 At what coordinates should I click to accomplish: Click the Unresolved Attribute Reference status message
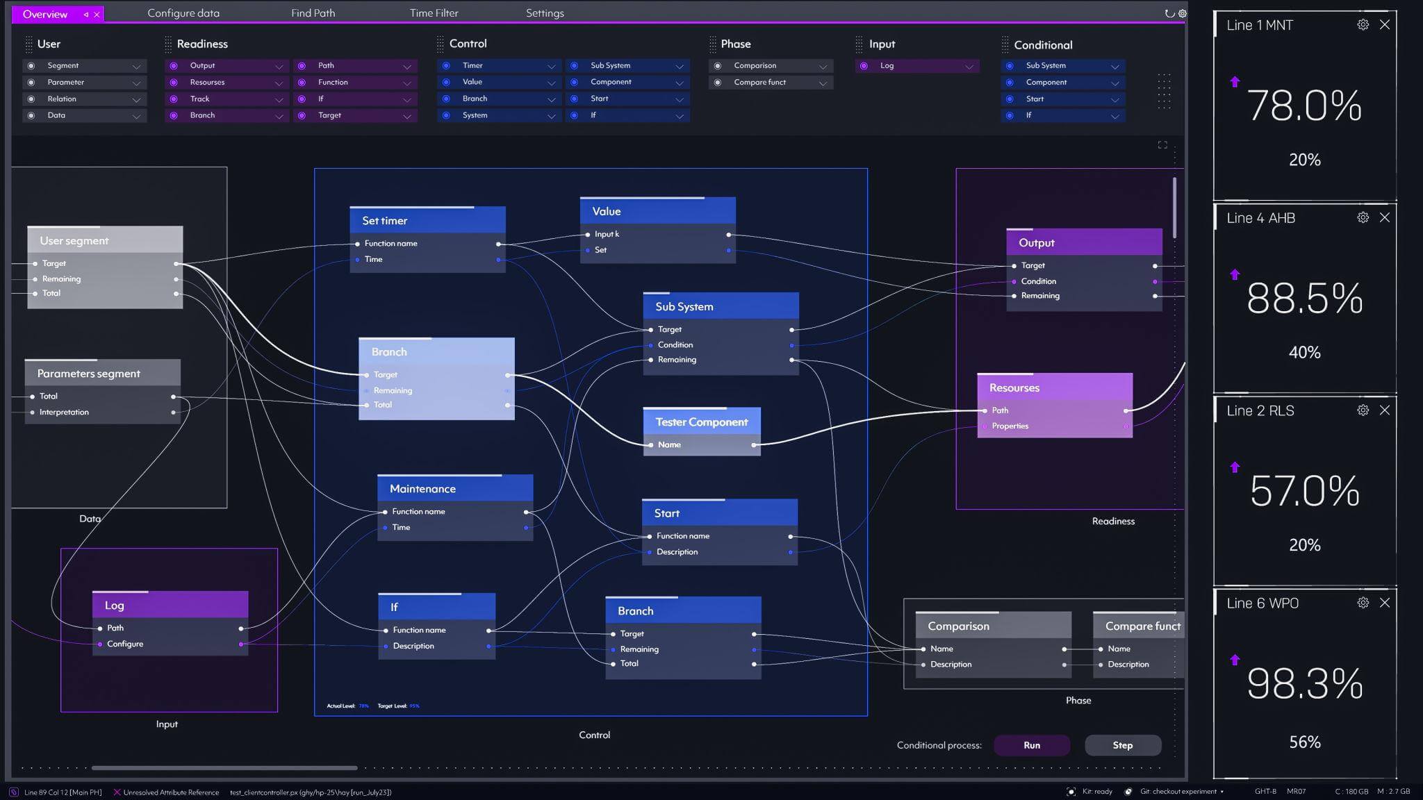coord(171,792)
